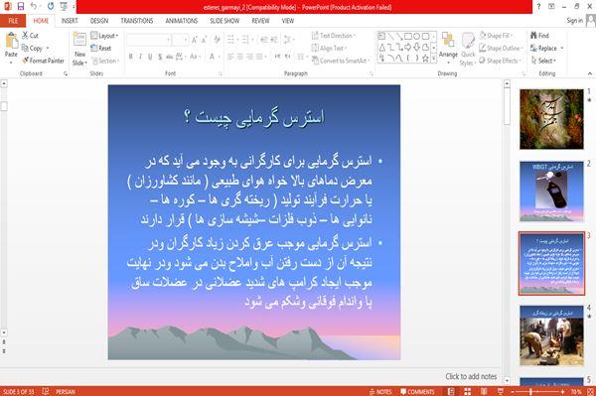
Task: Check spelling icon in status bar
Action: 46,391
